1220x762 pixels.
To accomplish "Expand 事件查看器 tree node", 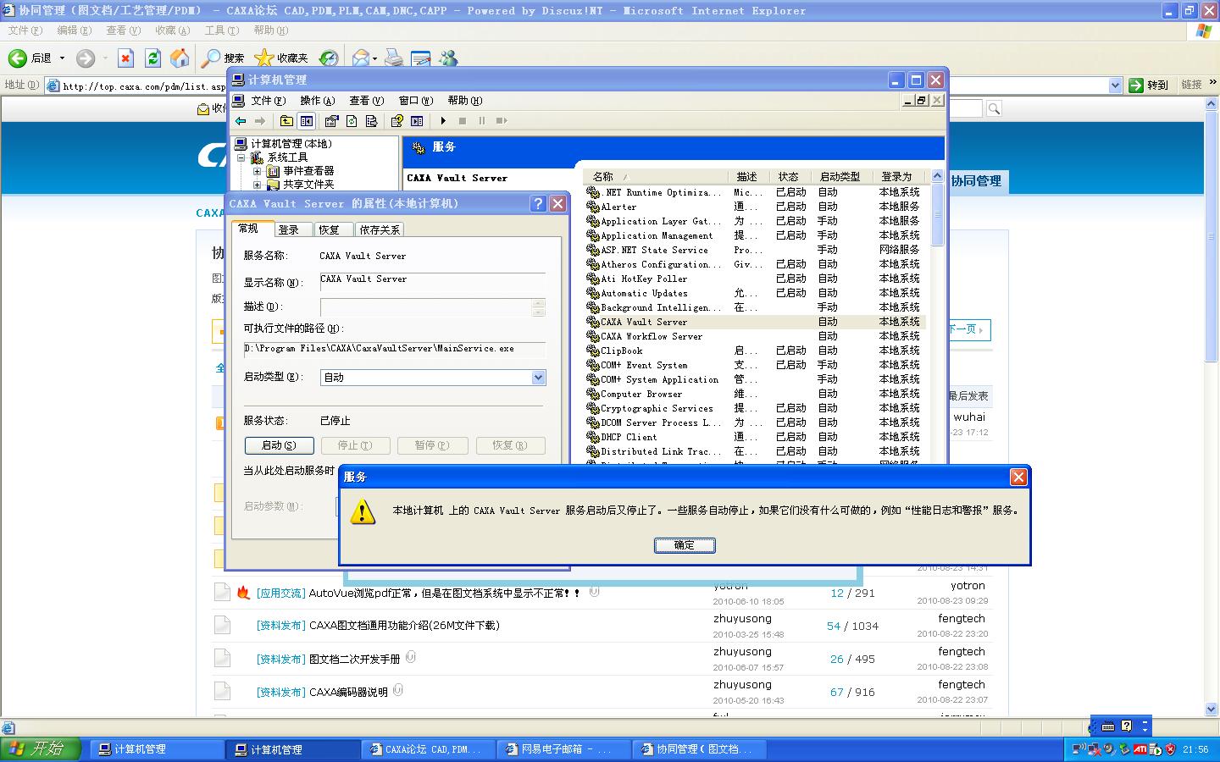I will [x=258, y=171].
